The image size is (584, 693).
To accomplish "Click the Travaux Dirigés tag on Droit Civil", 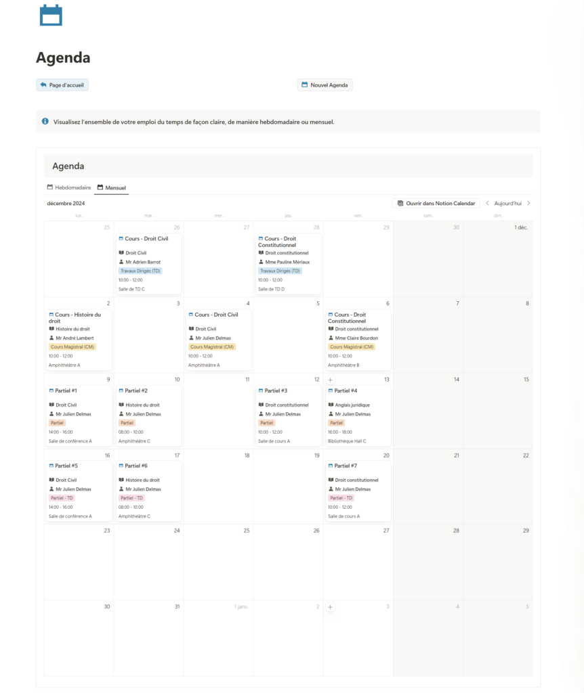I will click(x=140, y=271).
